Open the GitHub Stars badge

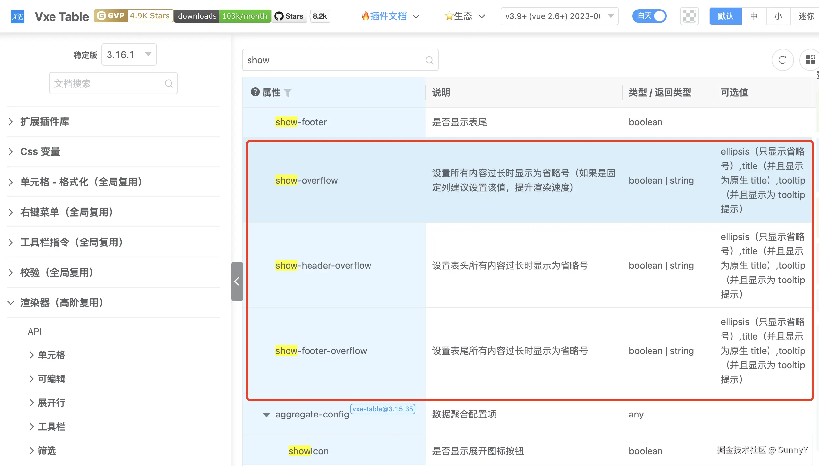point(289,16)
